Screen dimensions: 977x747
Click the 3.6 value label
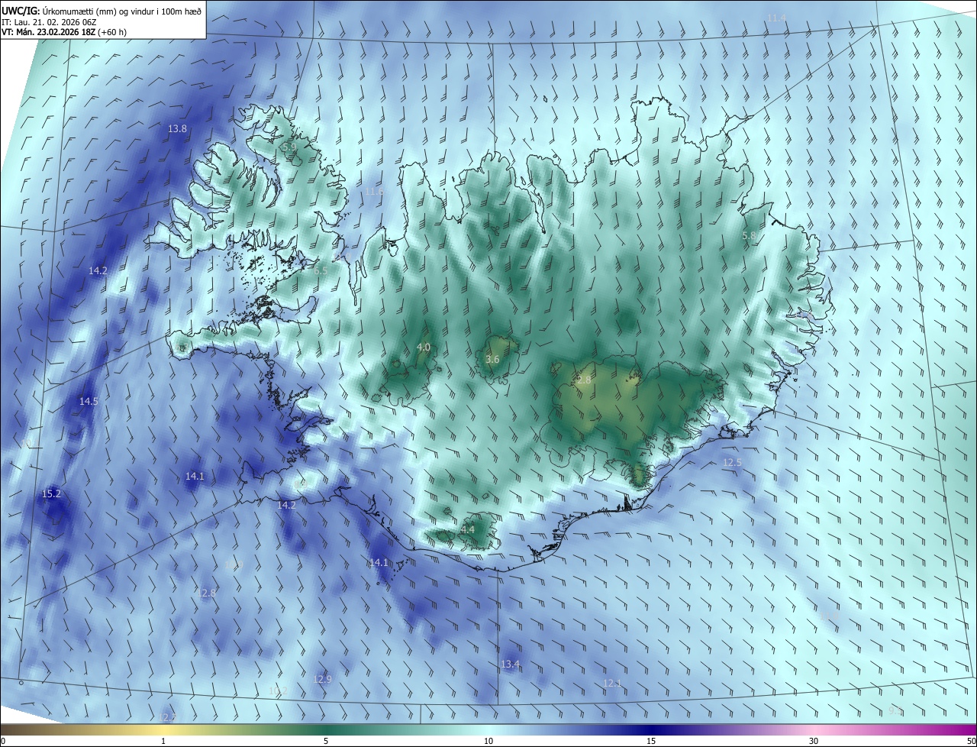coord(492,359)
